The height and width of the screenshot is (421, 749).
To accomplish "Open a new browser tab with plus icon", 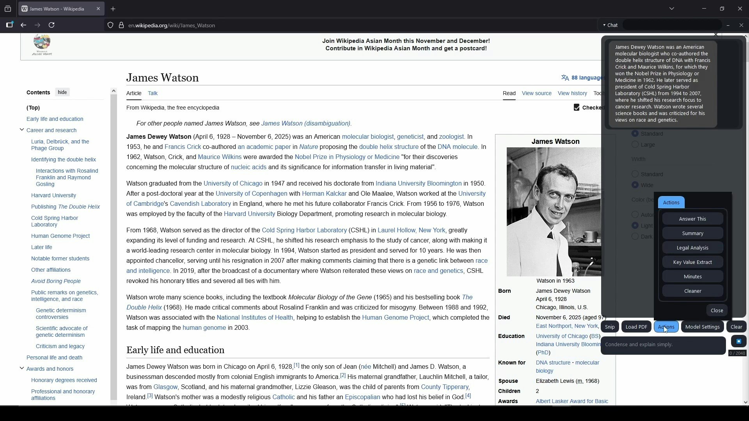I will 113,9.
